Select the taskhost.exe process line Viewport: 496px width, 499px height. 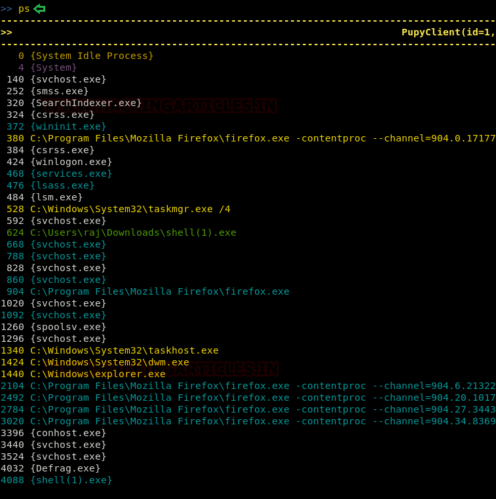pos(124,350)
